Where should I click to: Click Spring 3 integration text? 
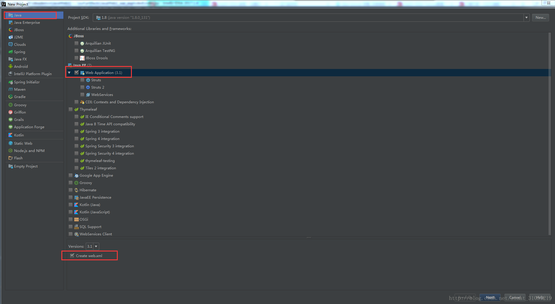click(102, 131)
